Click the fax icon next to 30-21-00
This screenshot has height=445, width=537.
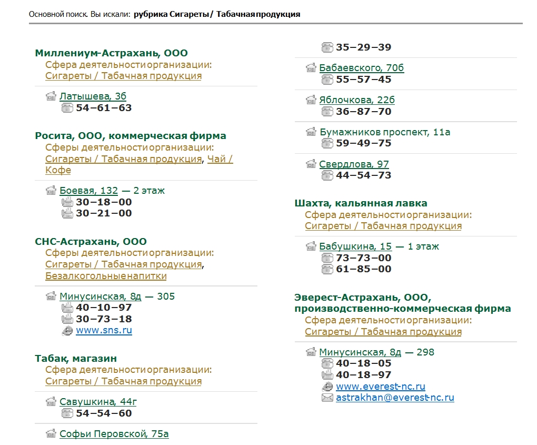pyautogui.click(x=67, y=213)
